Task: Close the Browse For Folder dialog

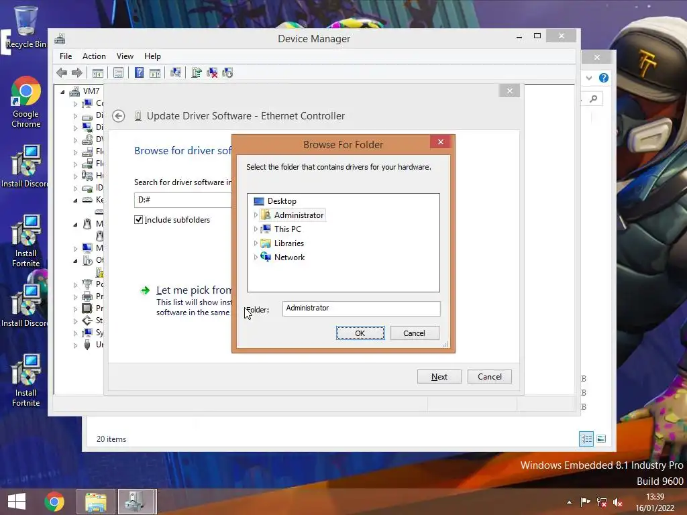Action: pyautogui.click(x=441, y=142)
